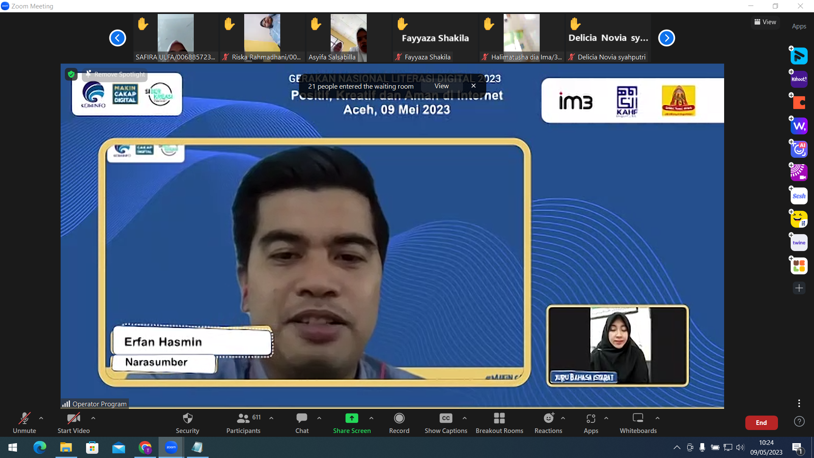The image size is (814, 458).
Task: Select Halimatusha dia Ima participant thumbnail
Action: tap(521, 38)
